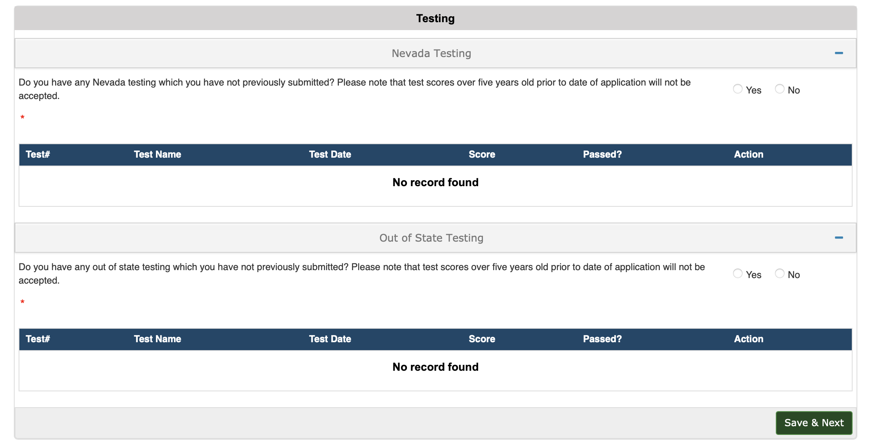Click the Test Name header in Nevada table
The height and width of the screenshot is (446, 870).
[158, 154]
